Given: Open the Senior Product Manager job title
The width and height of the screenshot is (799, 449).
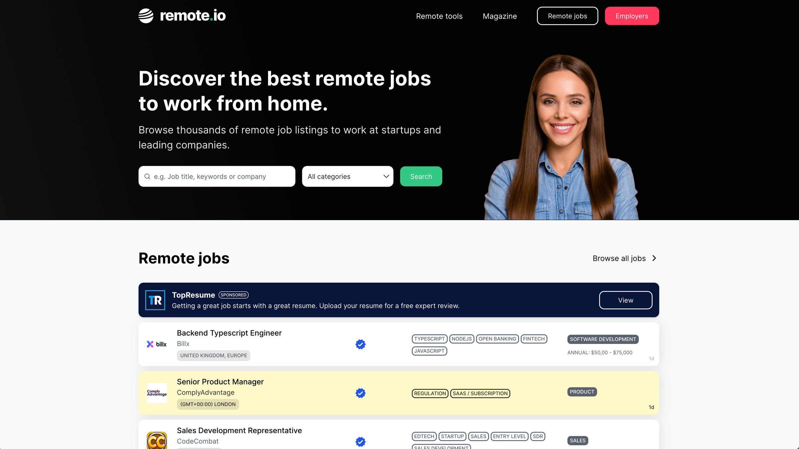Looking at the screenshot, I should tap(220, 381).
